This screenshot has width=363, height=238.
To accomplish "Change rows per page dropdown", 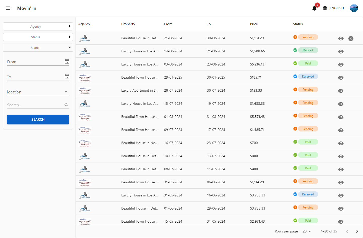I will tap(307, 231).
